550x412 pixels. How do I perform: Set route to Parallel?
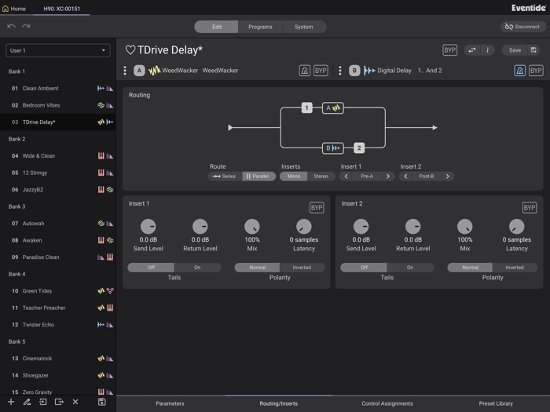(258, 177)
